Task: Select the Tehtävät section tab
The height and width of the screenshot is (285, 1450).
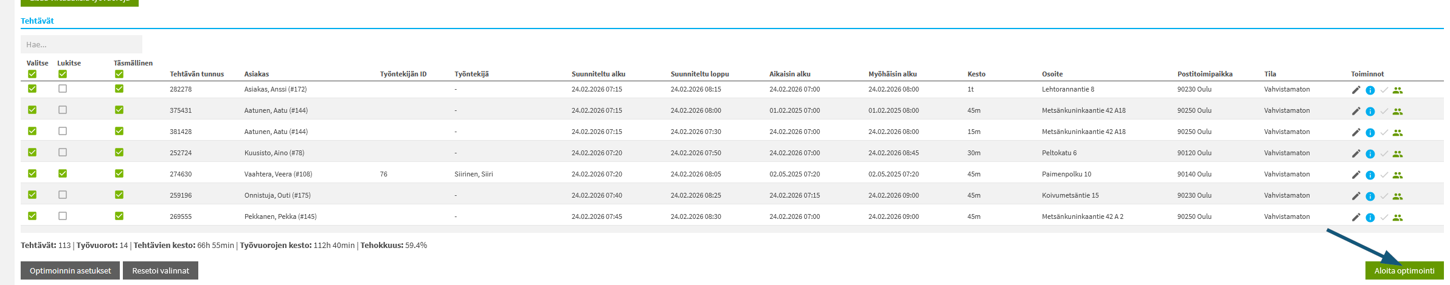Action: (x=37, y=21)
